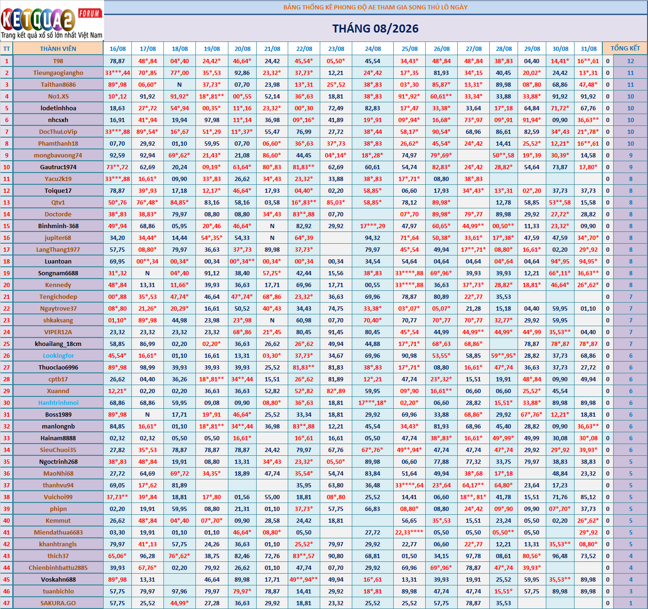Click the TỔNG KẾT column header

[x=625, y=49]
